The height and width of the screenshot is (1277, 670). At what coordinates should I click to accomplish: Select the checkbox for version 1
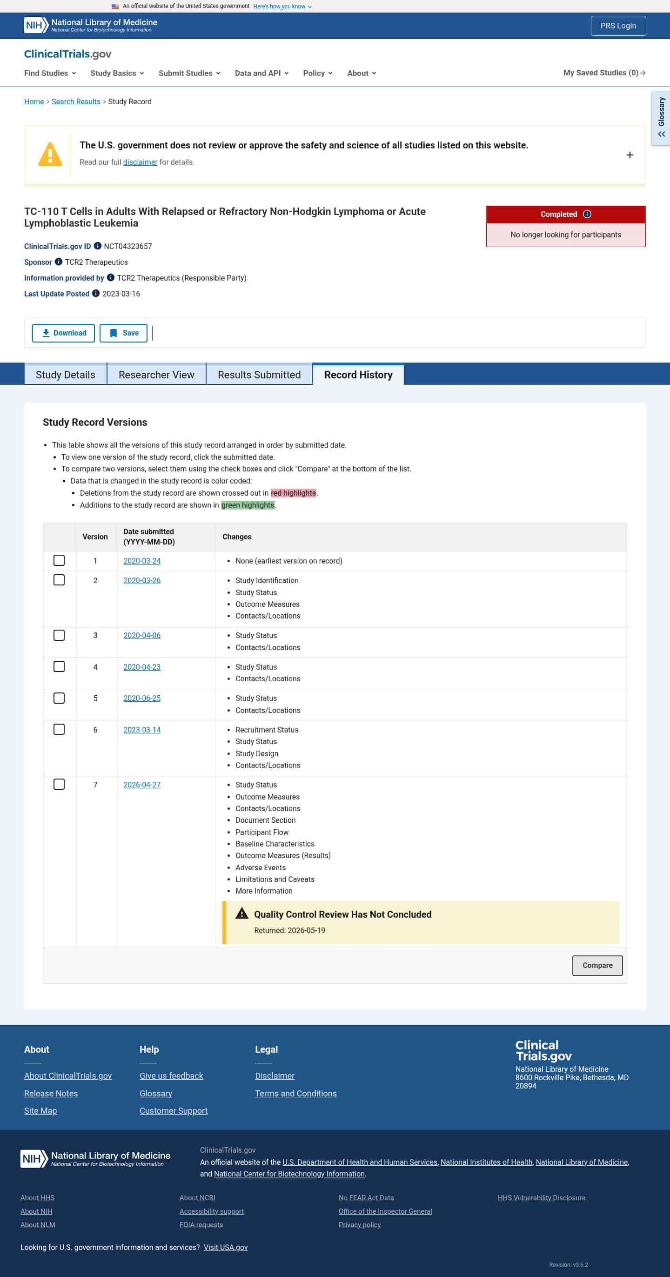(x=59, y=560)
